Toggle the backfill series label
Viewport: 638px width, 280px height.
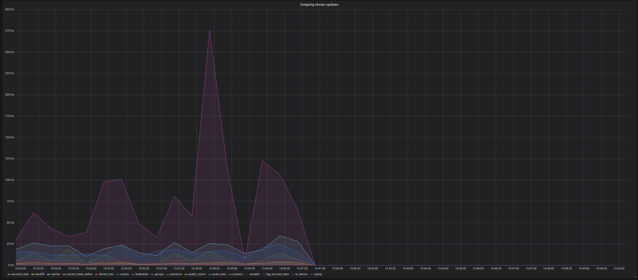(40, 274)
